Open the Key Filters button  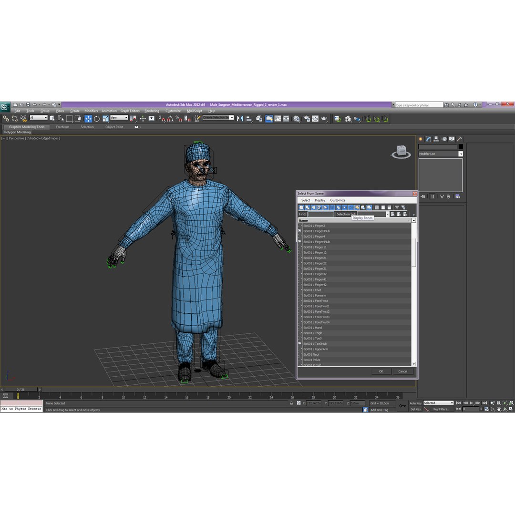tap(442, 409)
